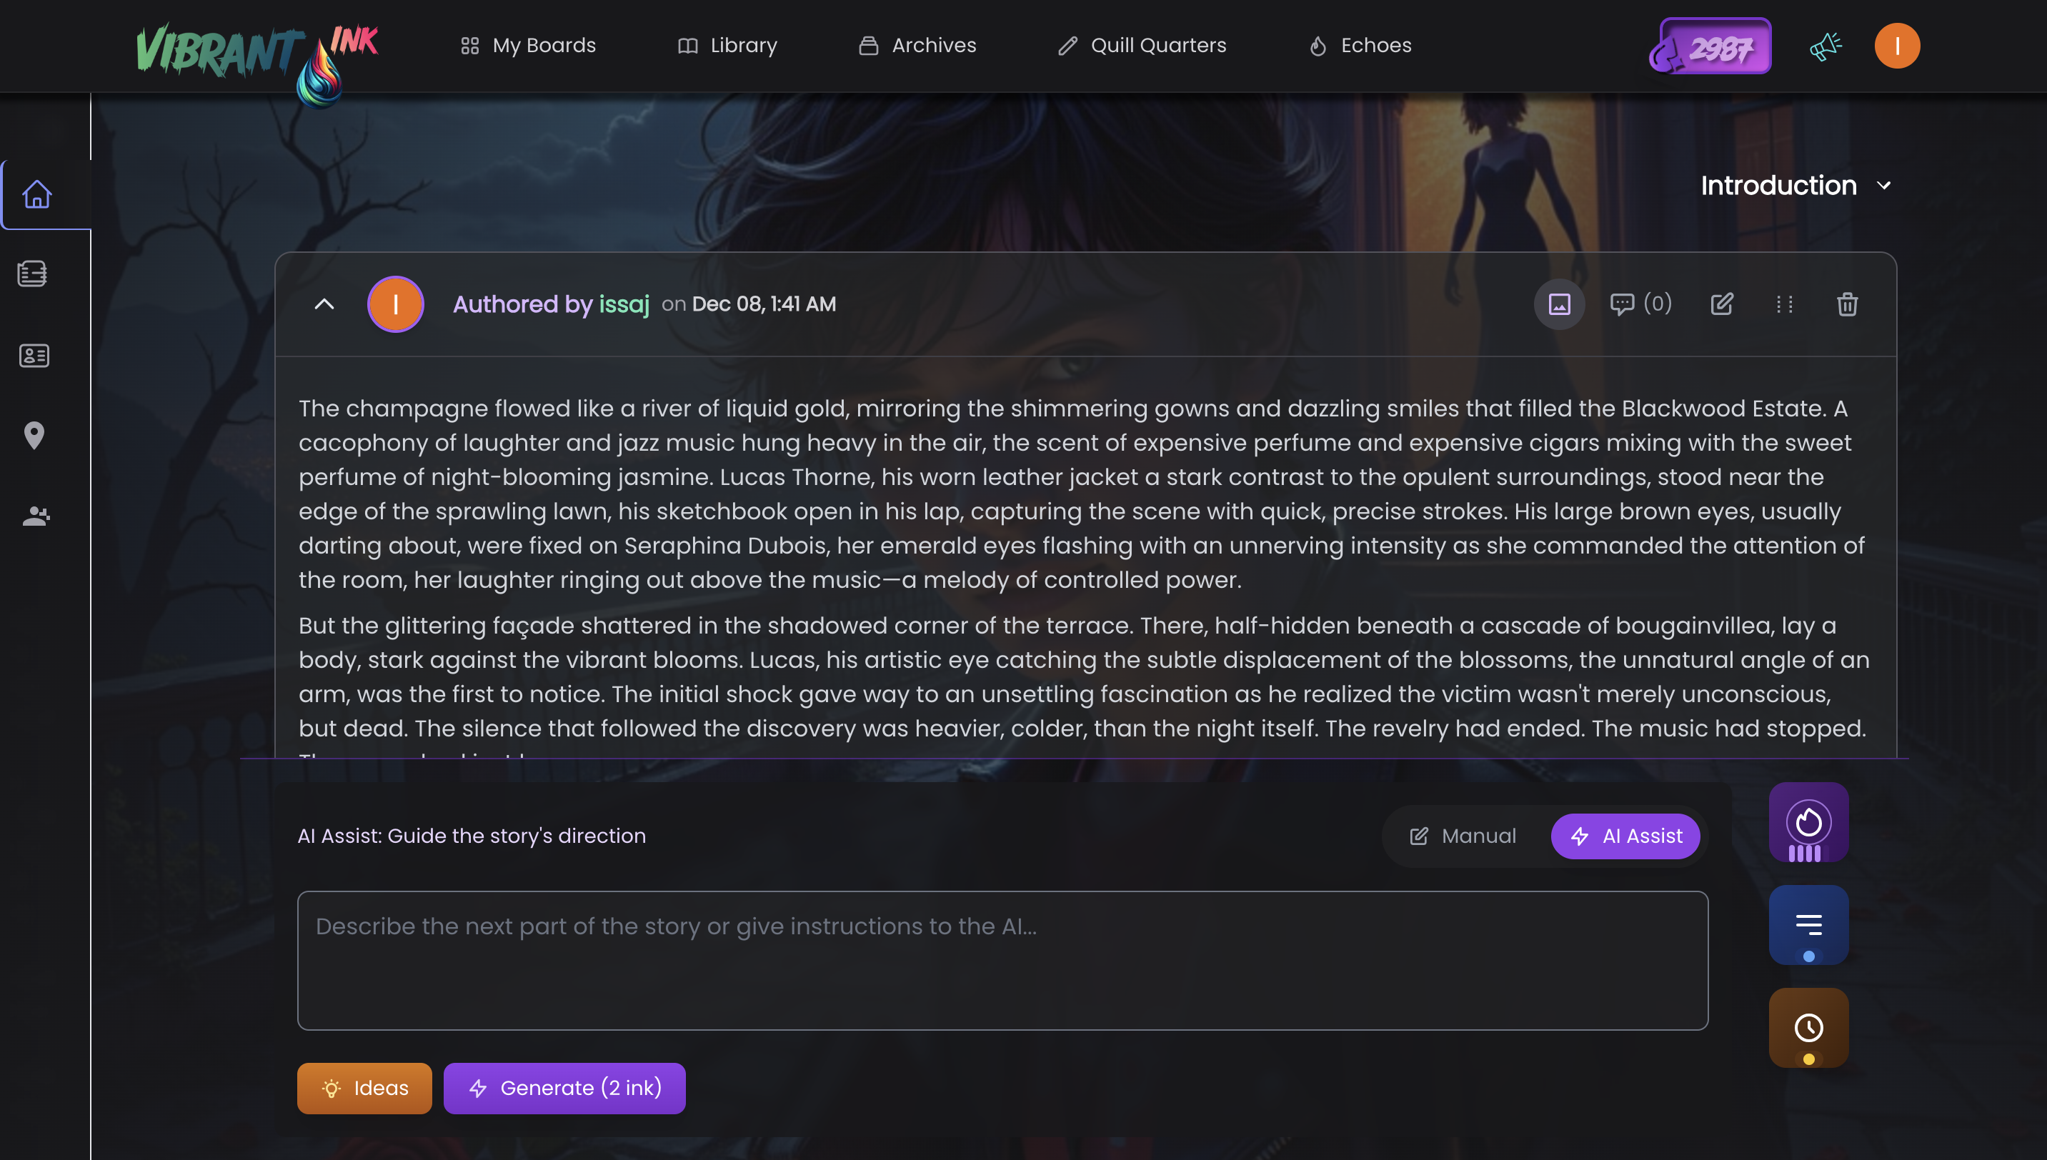The image size is (2047, 1160).
Task: Click the group members sidebar icon
Action: 35,516
